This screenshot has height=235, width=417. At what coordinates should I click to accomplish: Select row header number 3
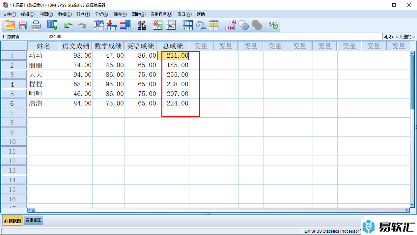[x=14, y=74]
